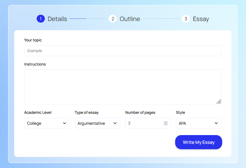246x168 pixels.
Task: Increase number of pages with up arrow
Action: [166, 122]
